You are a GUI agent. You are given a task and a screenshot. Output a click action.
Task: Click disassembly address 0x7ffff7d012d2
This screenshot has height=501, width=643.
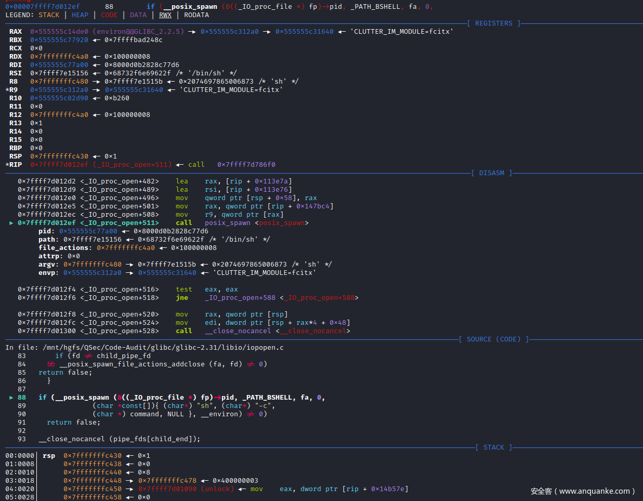[47, 181]
